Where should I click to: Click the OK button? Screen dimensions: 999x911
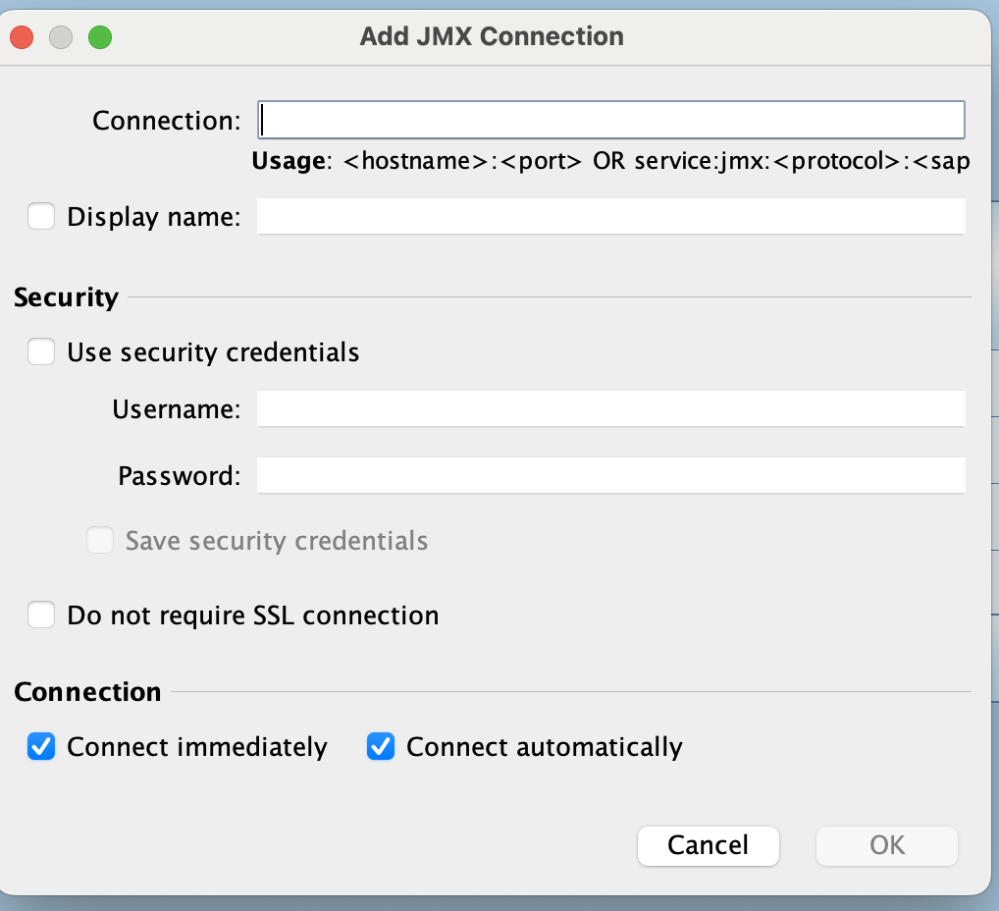pos(887,846)
